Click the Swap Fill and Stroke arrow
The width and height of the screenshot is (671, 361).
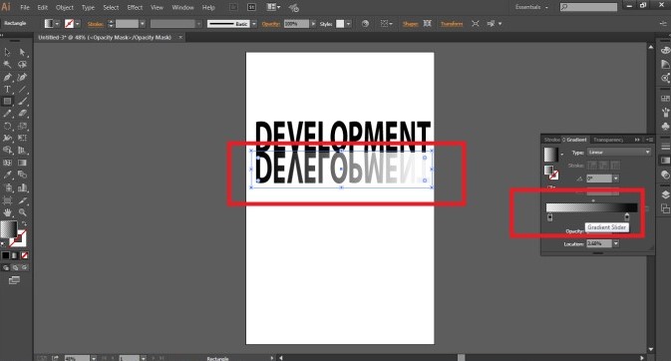24,223
